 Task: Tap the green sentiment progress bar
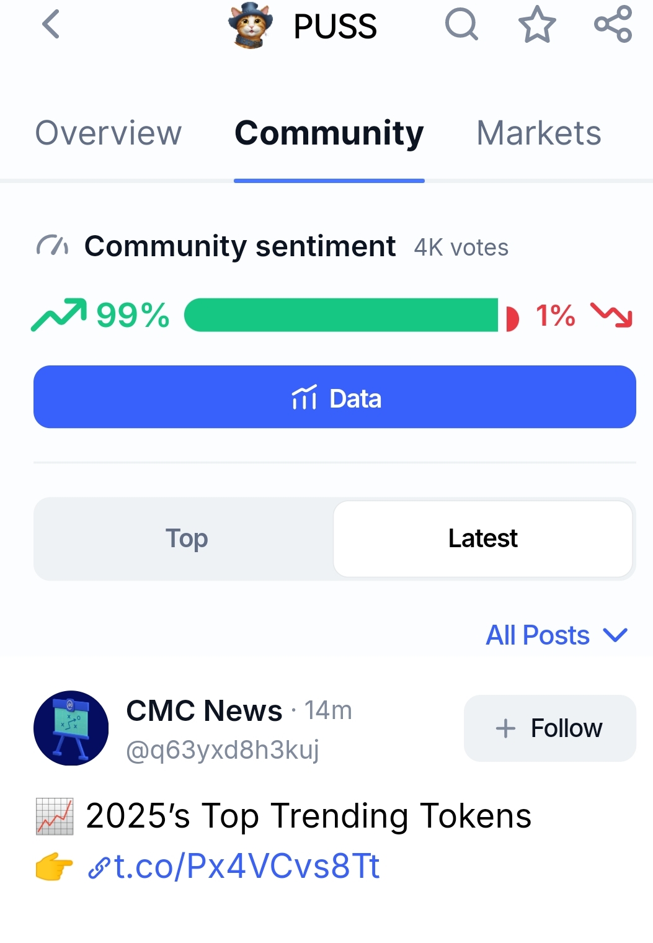coord(341,315)
